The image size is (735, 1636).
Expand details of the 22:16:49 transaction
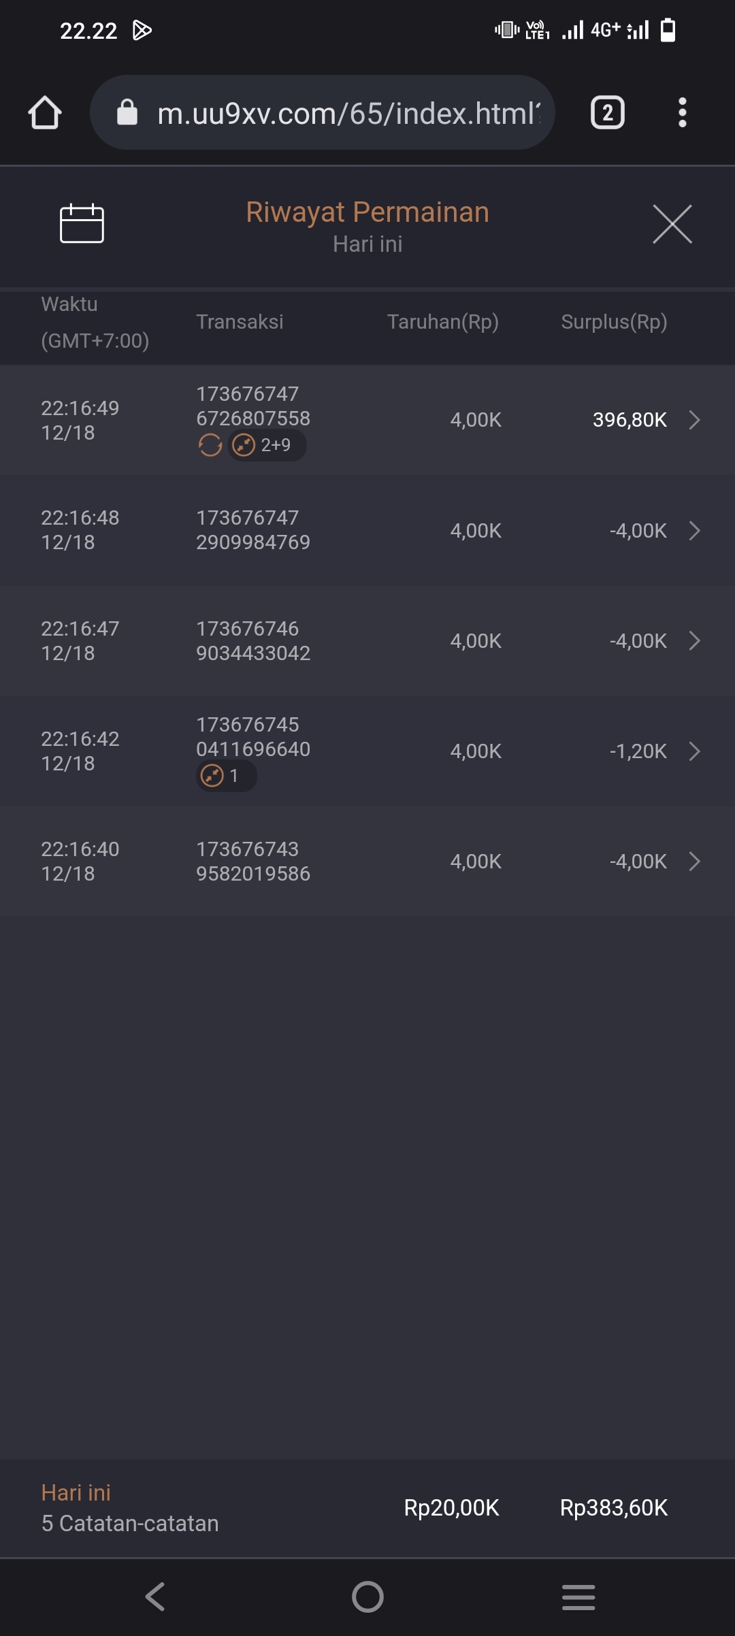point(694,420)
